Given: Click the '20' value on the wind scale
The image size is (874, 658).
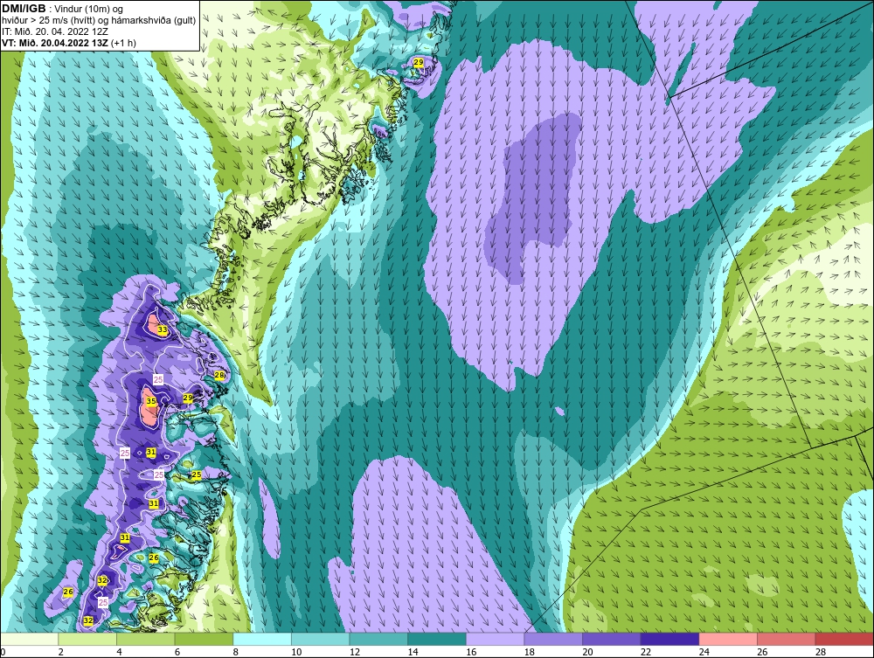Looking at the screenshot, I should (587, 652).
